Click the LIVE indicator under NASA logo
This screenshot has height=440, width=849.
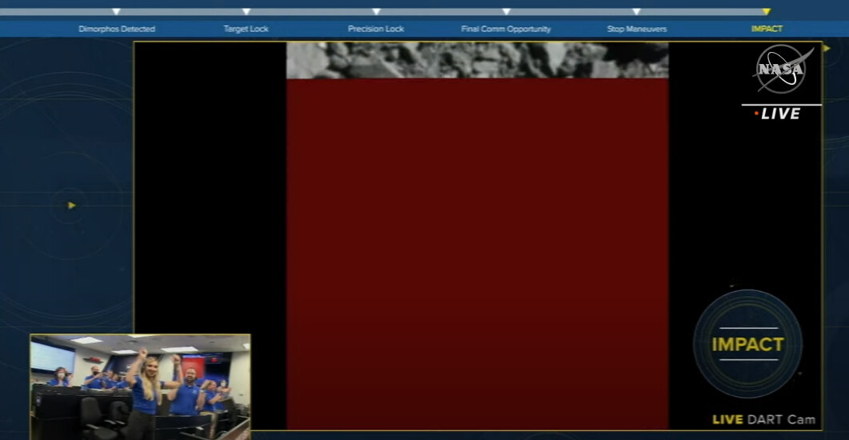[777, 114]
